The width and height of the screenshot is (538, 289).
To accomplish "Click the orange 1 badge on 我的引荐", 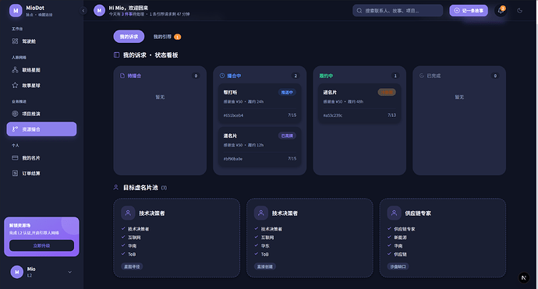I will tap(178, 37).
